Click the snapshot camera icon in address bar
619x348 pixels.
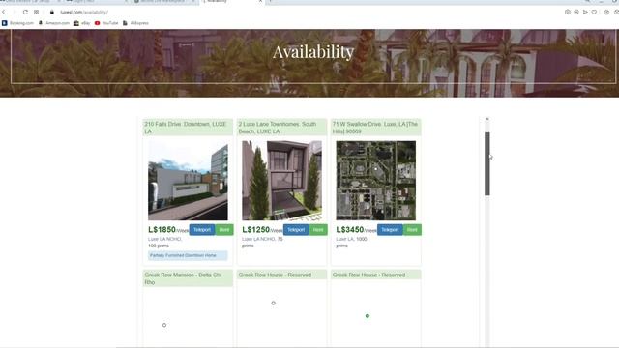pos(568,13)
